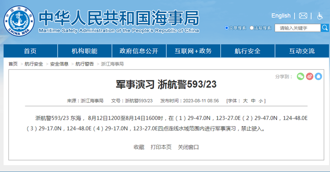Viewport: 330px width, 172px height.
Task: Open the 航行安全 navigation tab
Action: coord(247,51)
